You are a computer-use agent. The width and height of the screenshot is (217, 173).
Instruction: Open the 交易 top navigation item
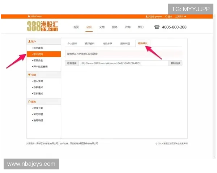point(102,27)
